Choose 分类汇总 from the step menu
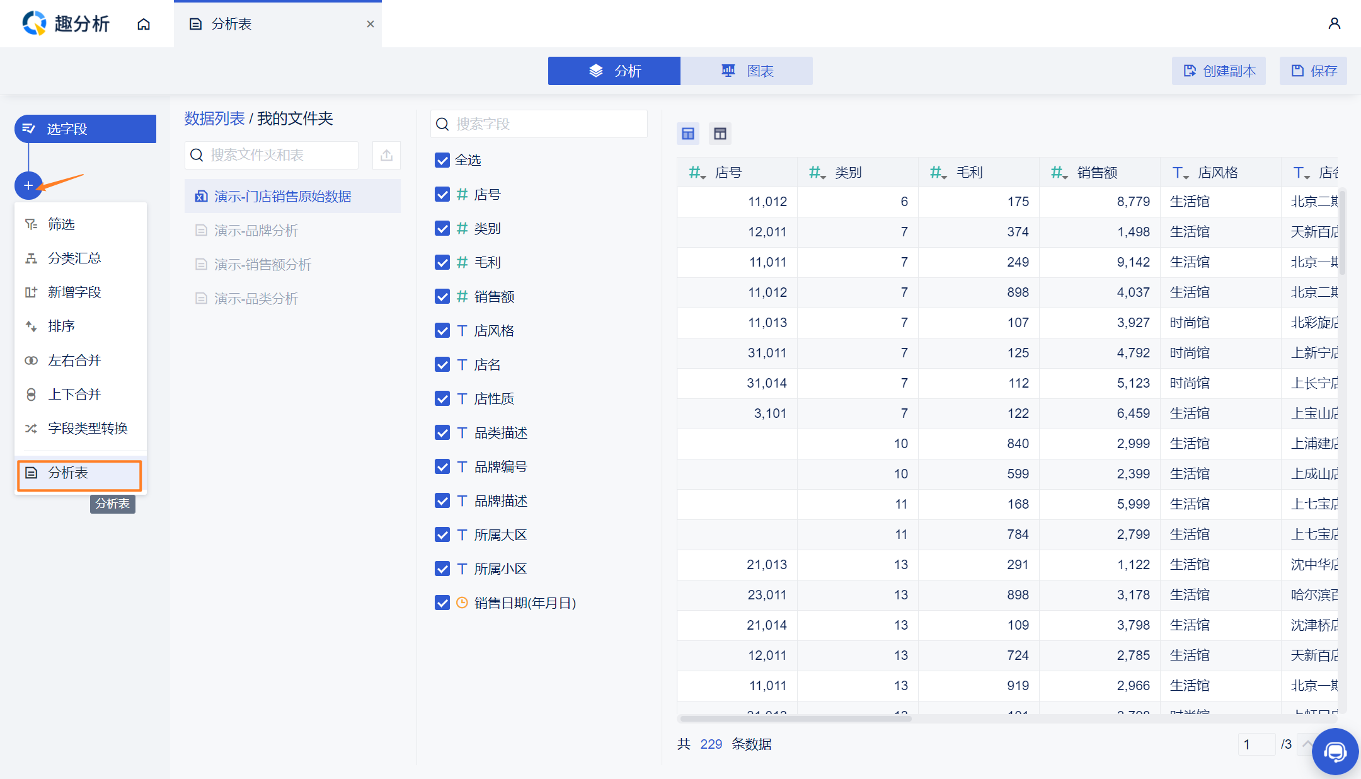 (x=74, y=258)
